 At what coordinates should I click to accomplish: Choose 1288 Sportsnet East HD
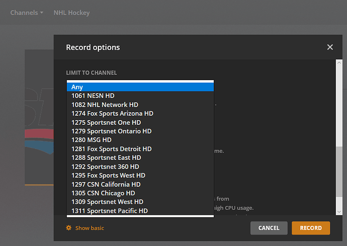[x=140, y=158]
